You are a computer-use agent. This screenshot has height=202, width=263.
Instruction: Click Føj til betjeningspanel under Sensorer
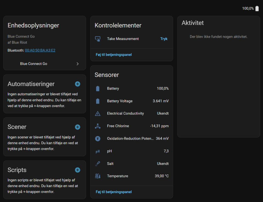[x=114, y=192]
